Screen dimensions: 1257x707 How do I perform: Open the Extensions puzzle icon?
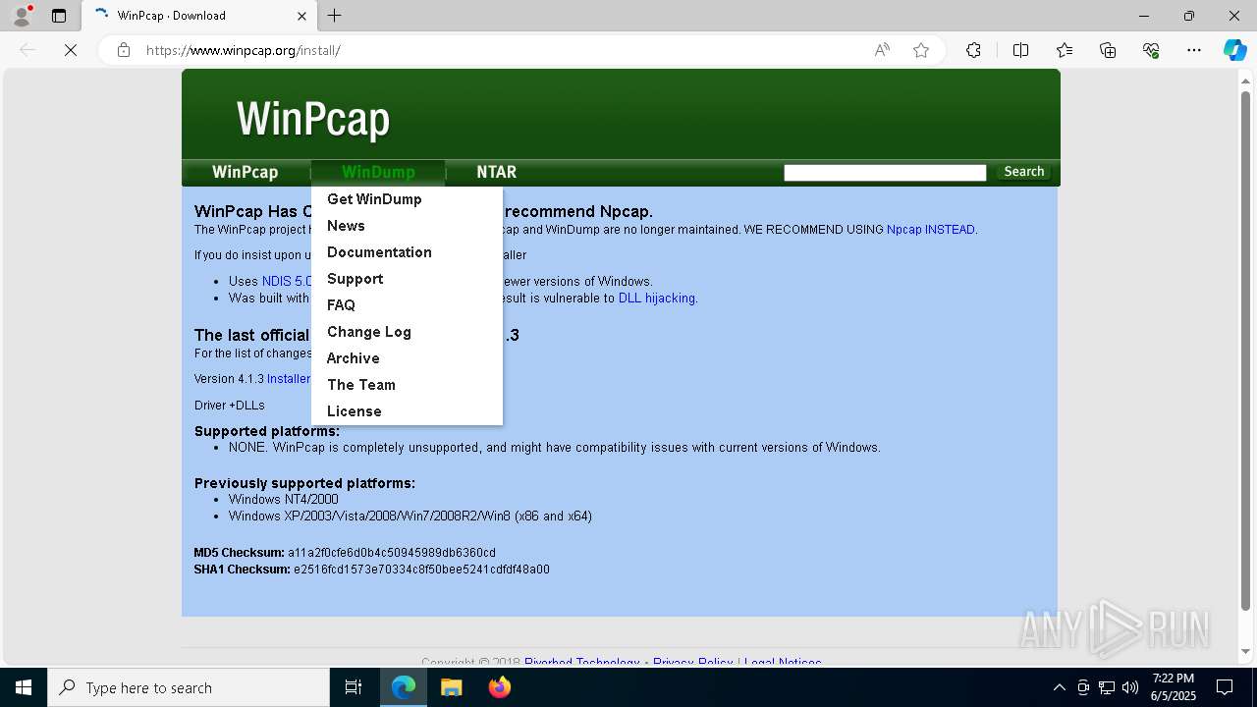pyautogui.click(x=973, y=50)
